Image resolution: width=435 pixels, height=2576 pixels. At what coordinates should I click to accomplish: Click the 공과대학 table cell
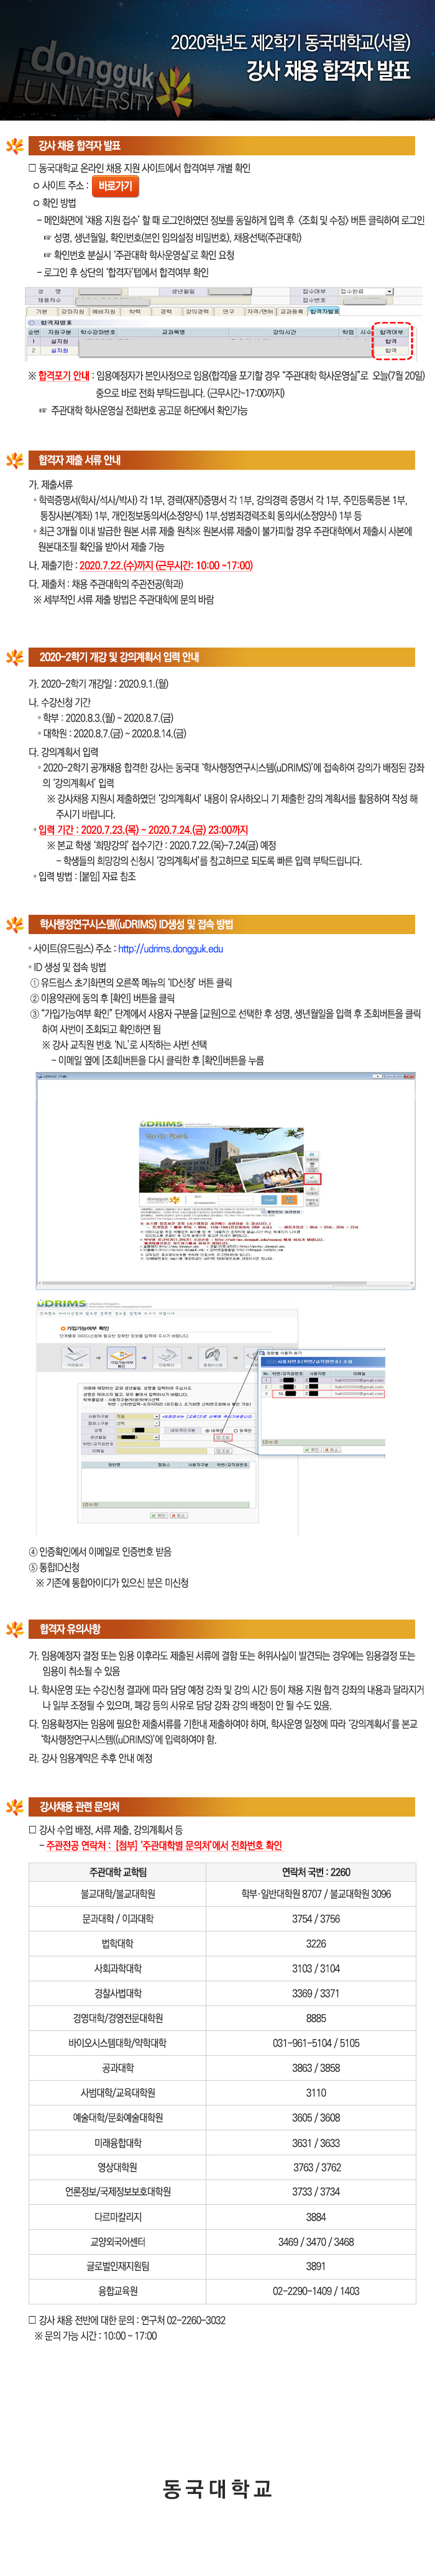point(118,2068)
